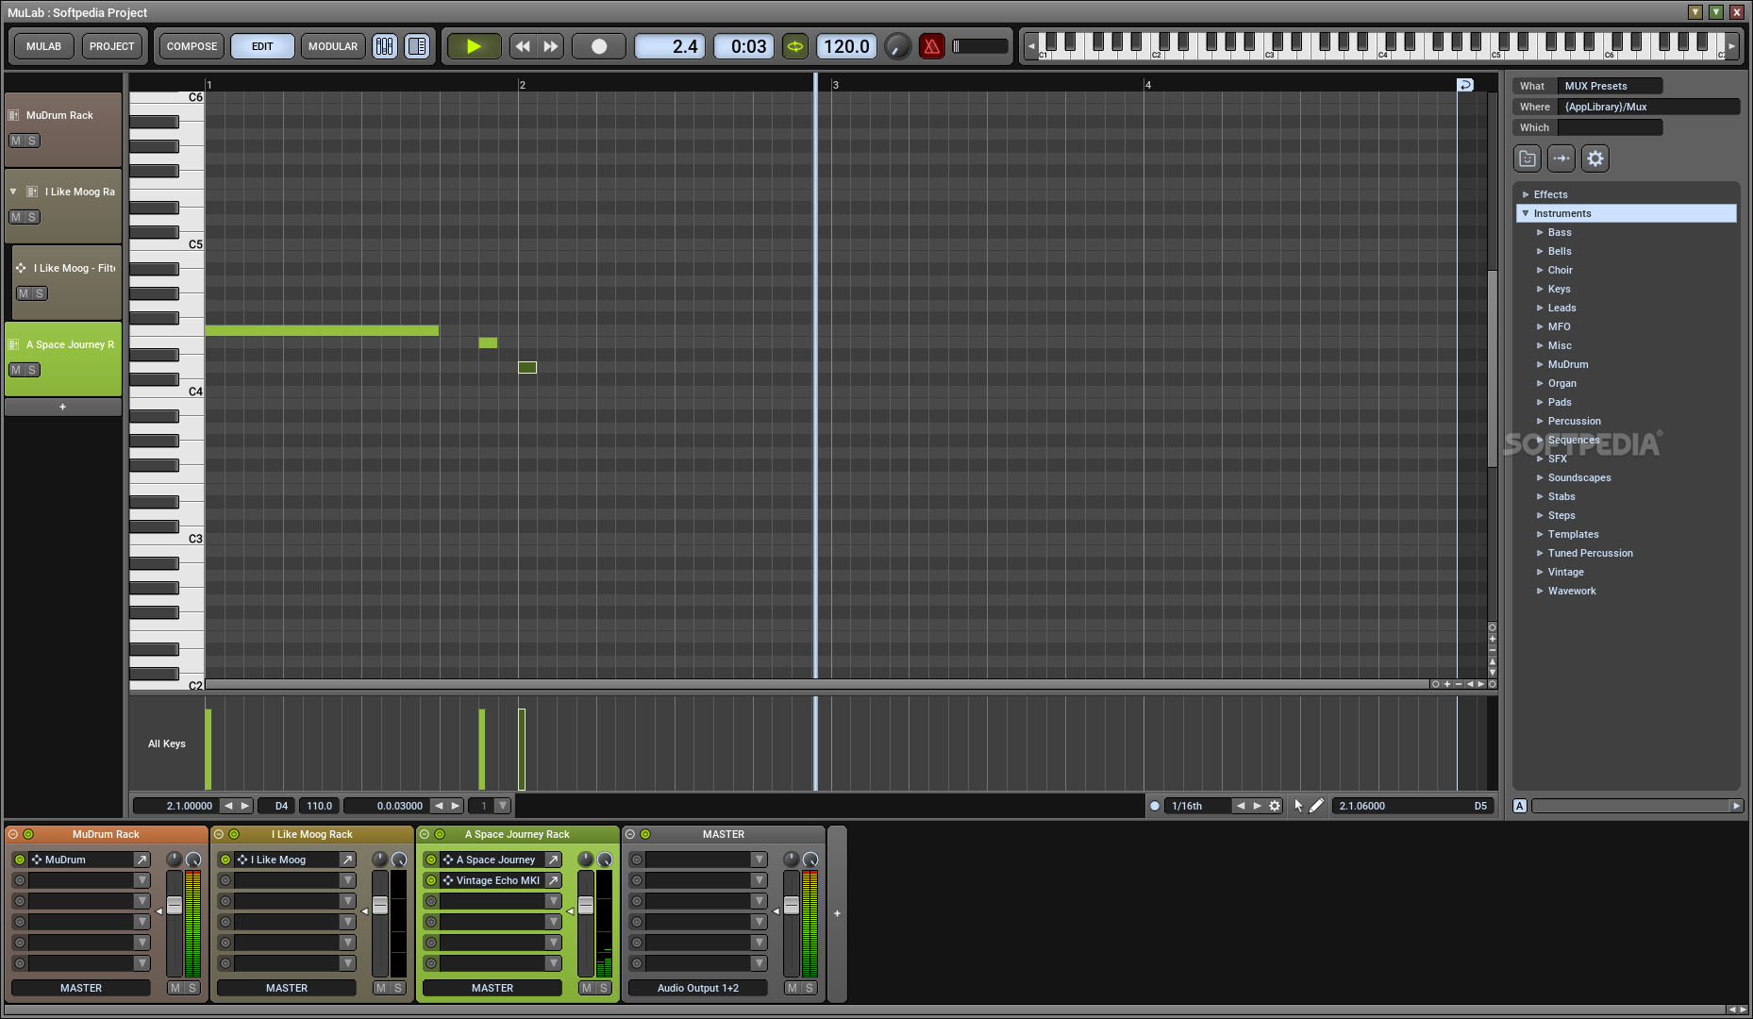The image size is (1753, 1019).
Task: Toggle the loop cycle button
Action: (795, 46)
